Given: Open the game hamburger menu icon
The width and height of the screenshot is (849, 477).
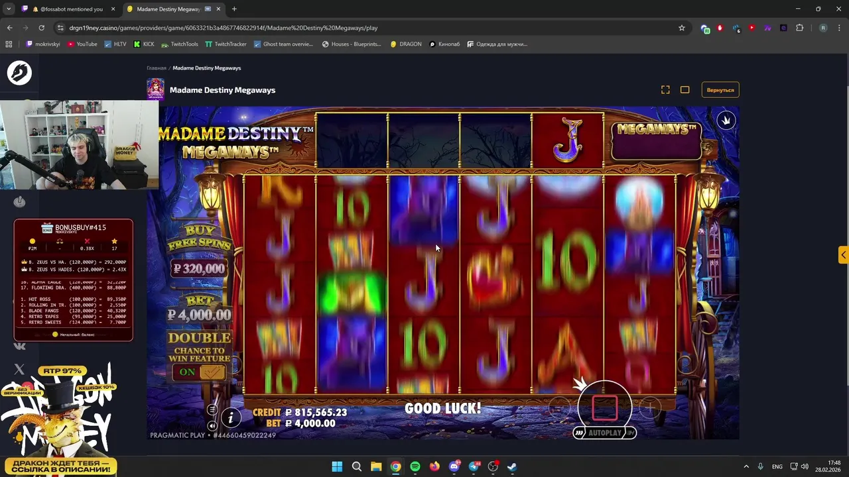Looking at the screenshot, I should pos(212,410).
